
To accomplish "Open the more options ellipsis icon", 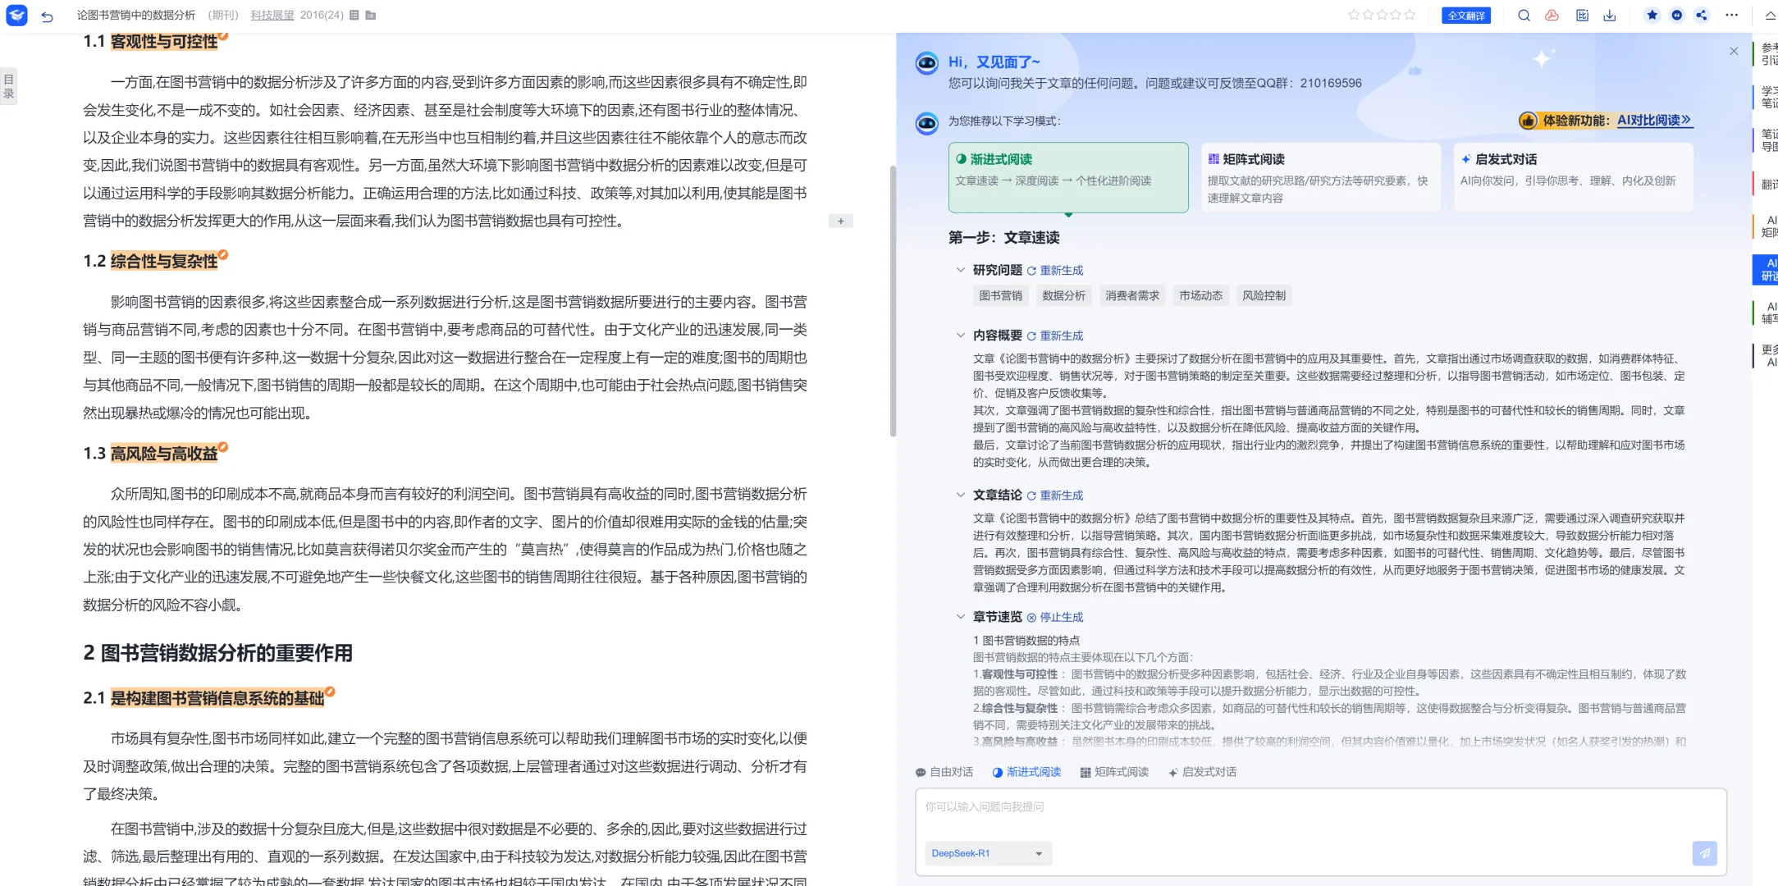I will tap(1731, 15).
